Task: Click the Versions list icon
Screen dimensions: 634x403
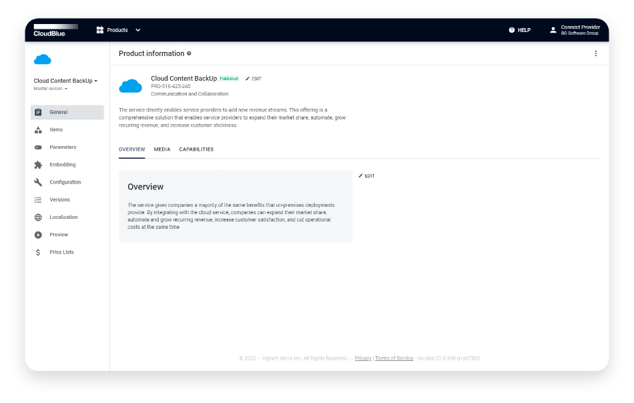Action: tap(38, 199)
